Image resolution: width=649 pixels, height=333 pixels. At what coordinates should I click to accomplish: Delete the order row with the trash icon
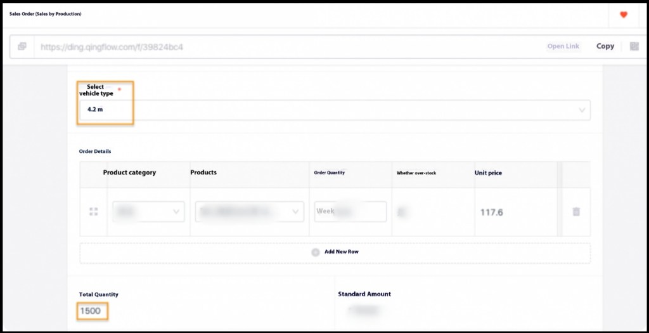click(x=576, y=212)
